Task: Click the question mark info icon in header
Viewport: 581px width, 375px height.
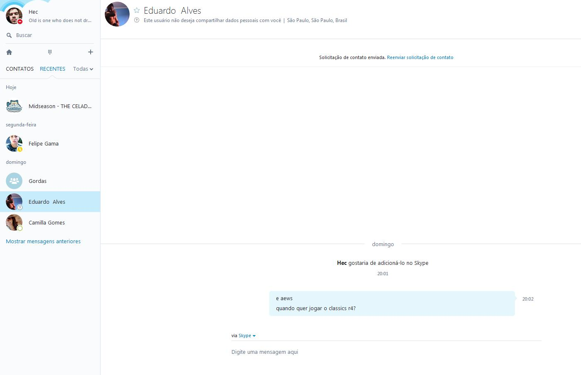Action: (x=137, y=20)
